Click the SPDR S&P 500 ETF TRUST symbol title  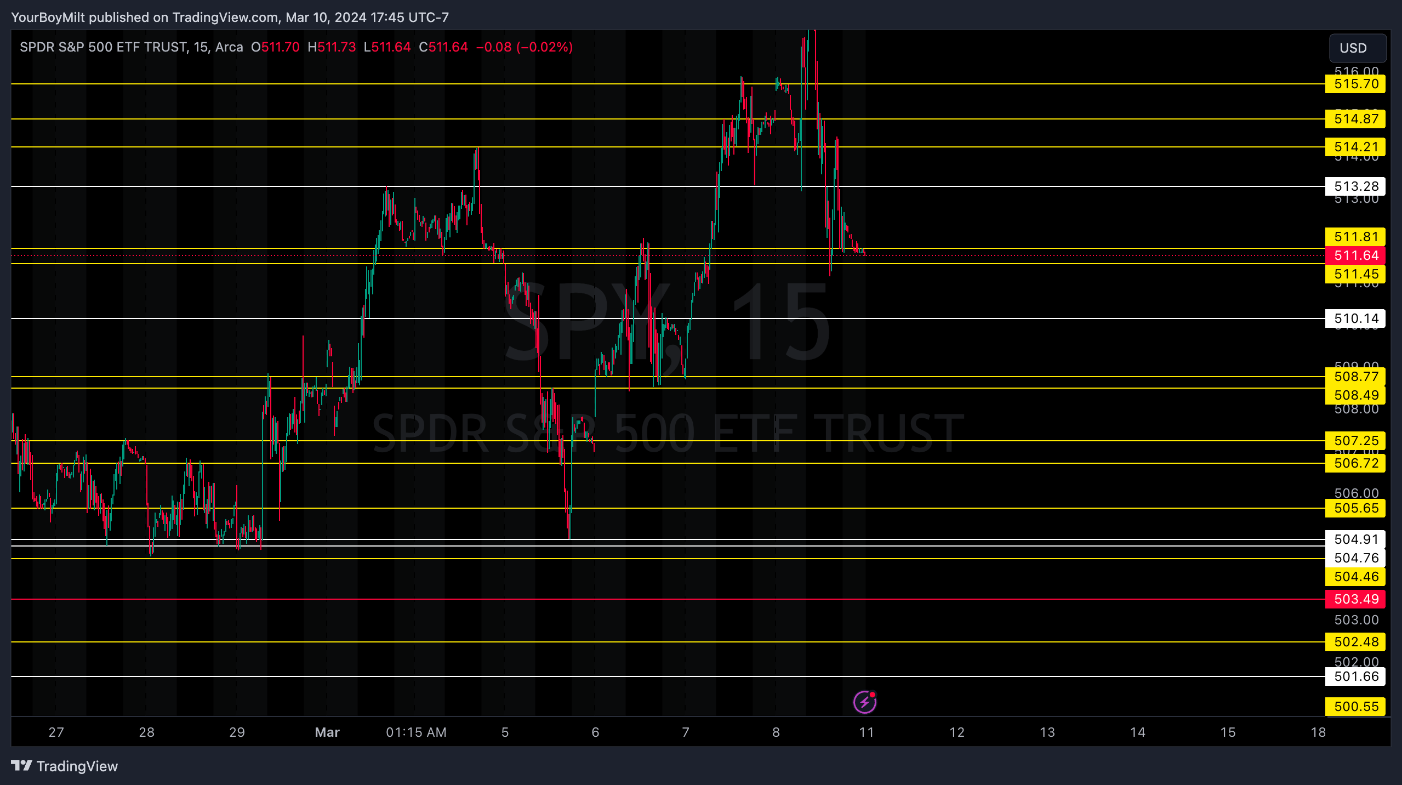coord(104,47)
